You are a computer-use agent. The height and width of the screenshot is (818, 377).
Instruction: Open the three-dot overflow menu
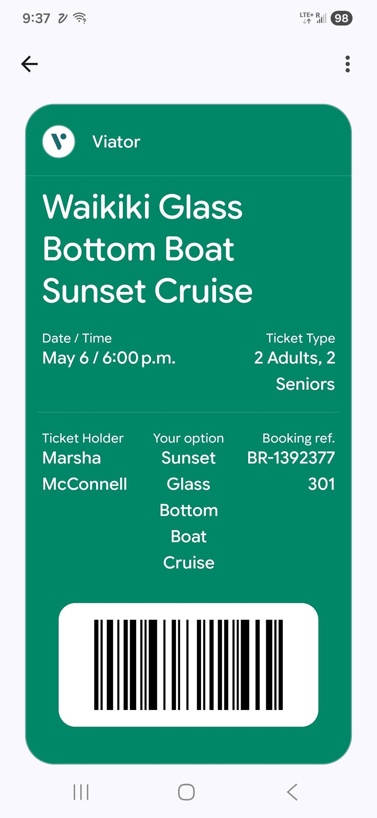click(x=347, y=64)
